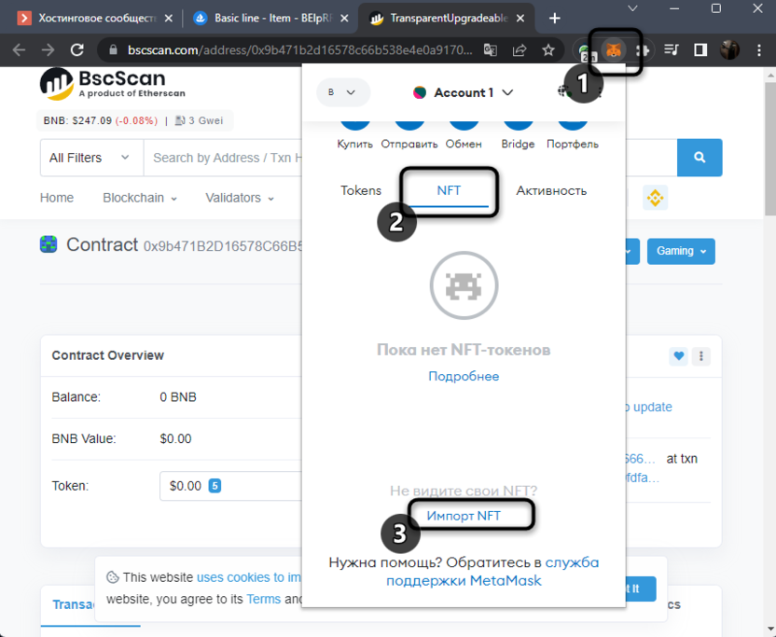Toggle the browser side panel icon
The image size is (776, 637).
point(700,50)
